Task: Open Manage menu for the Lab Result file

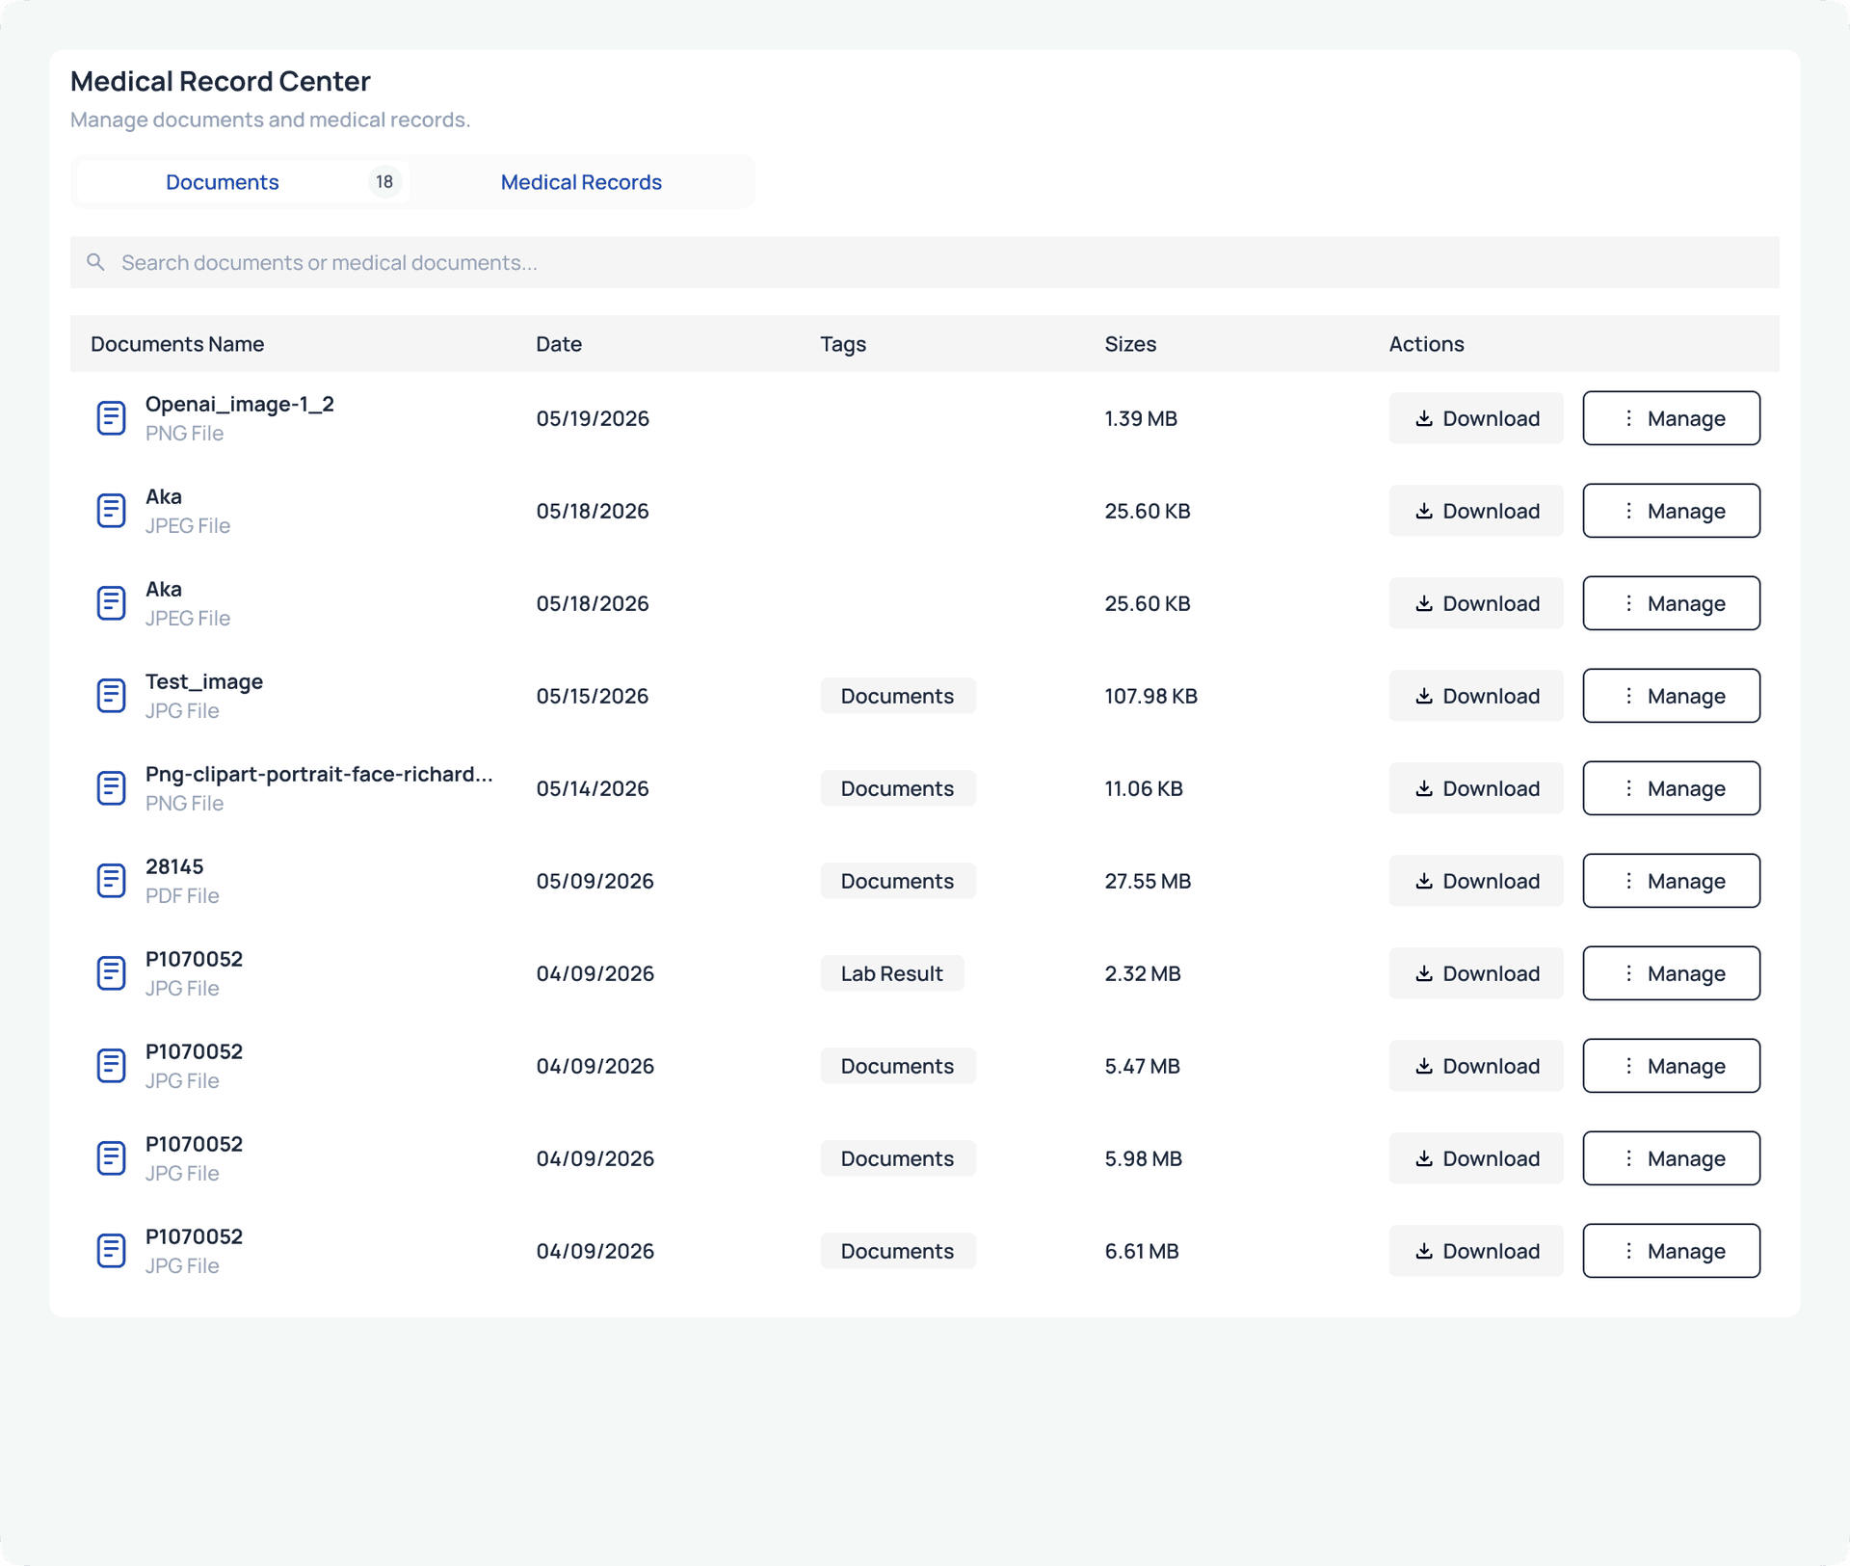Action: pos(1672,973)
